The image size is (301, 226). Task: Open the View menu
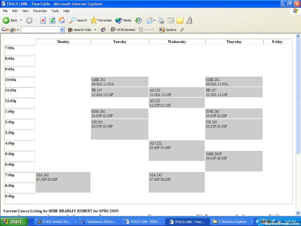click(x=25, y=11)
